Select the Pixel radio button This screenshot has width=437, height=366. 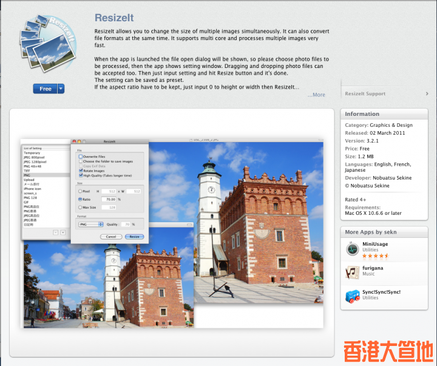(x=80, y=191)
